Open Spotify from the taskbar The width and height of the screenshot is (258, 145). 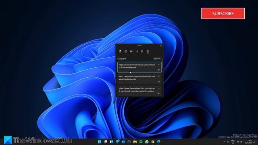coord(141,142)
